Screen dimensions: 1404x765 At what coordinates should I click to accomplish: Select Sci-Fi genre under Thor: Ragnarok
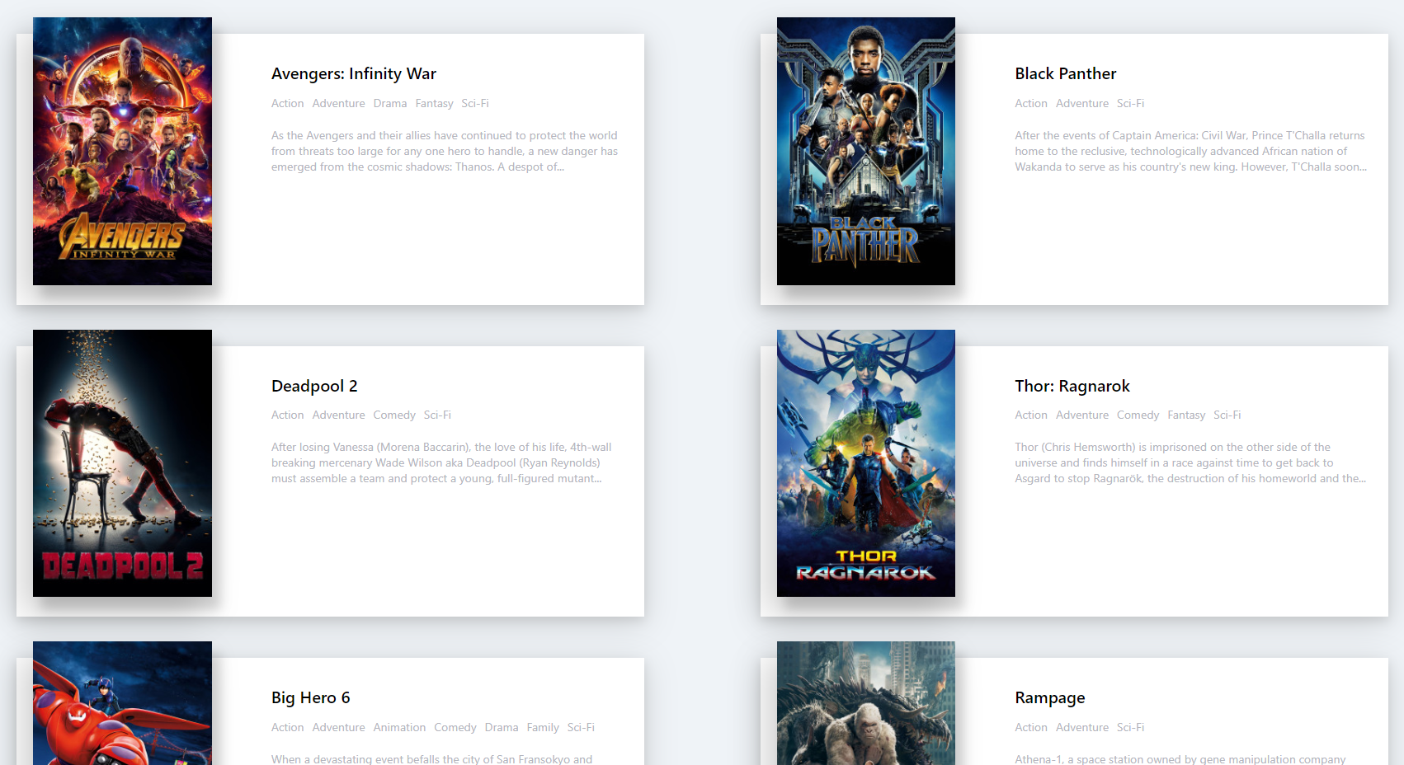pyautogui.click(x=1227, y=415)
